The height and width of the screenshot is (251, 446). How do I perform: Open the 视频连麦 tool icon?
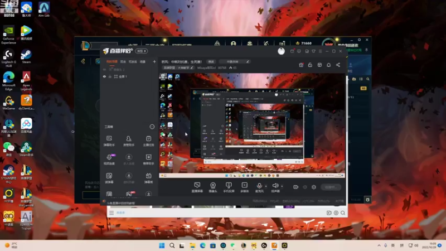109,160
